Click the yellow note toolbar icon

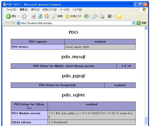(x=119, y=16)
